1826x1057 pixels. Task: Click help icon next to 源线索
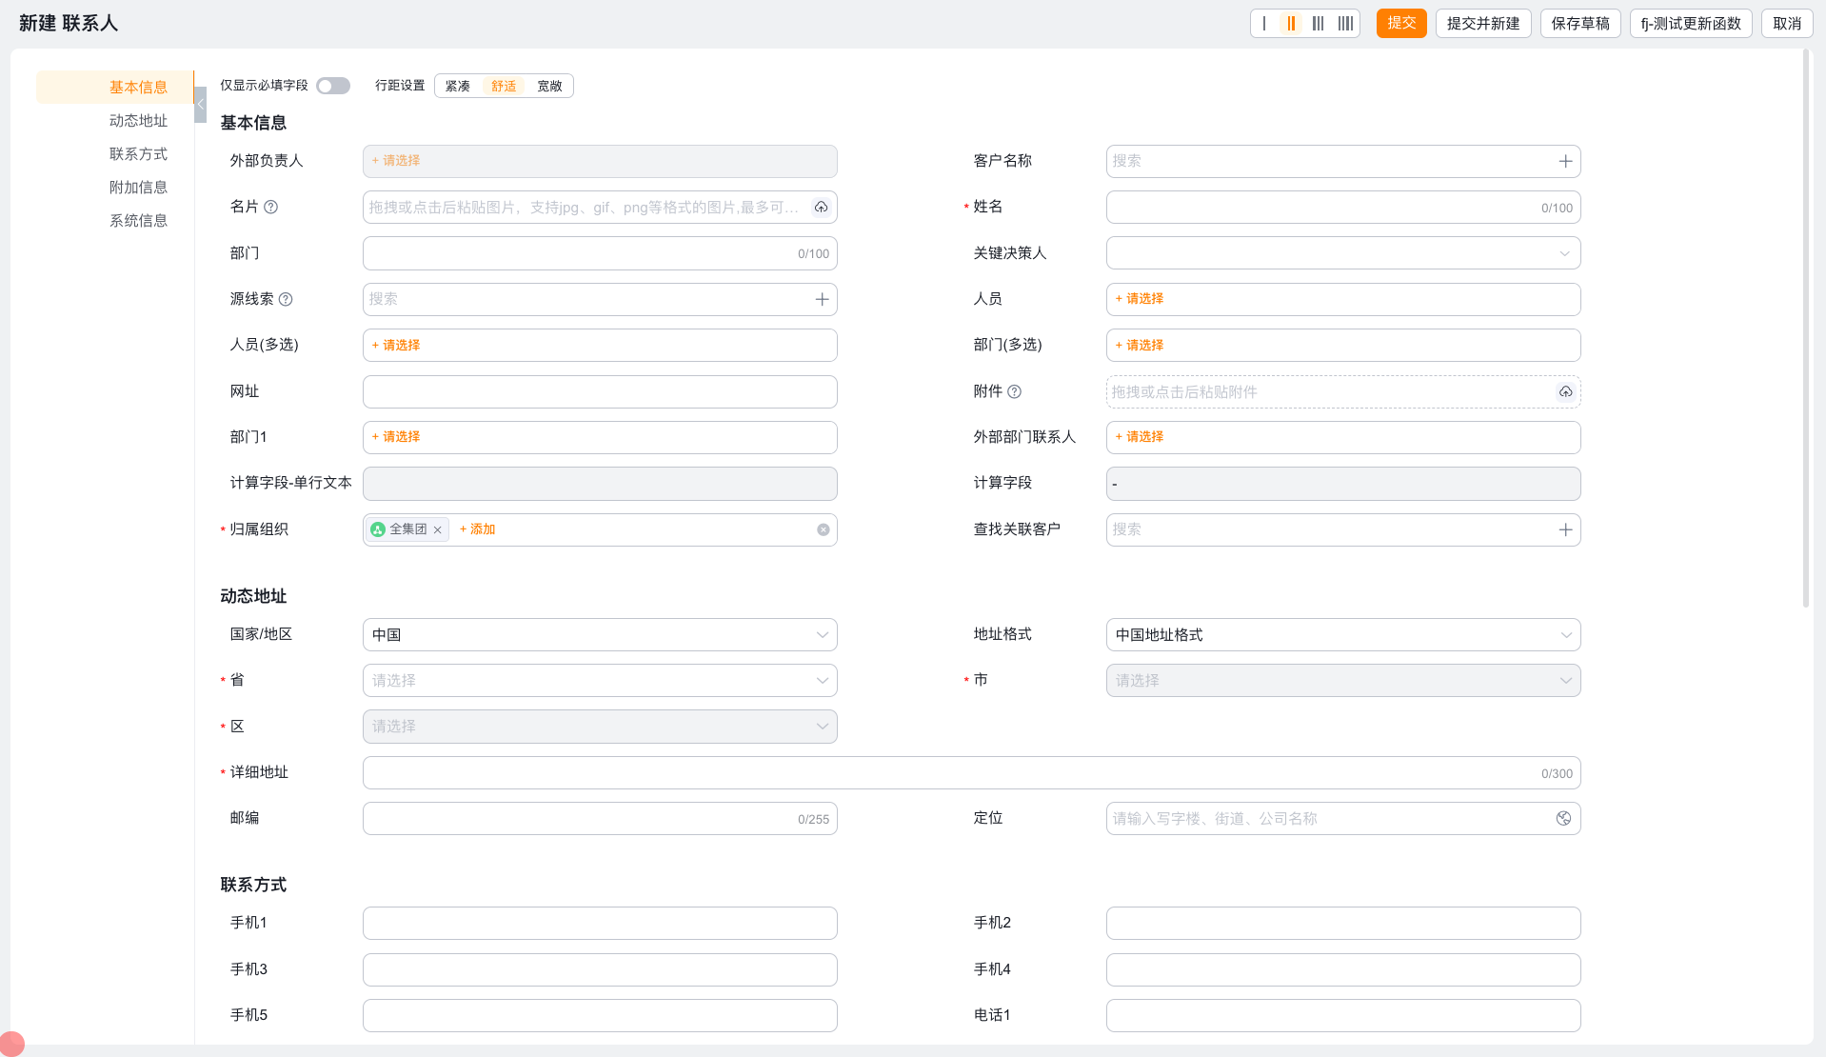click(x=286, y=299)
